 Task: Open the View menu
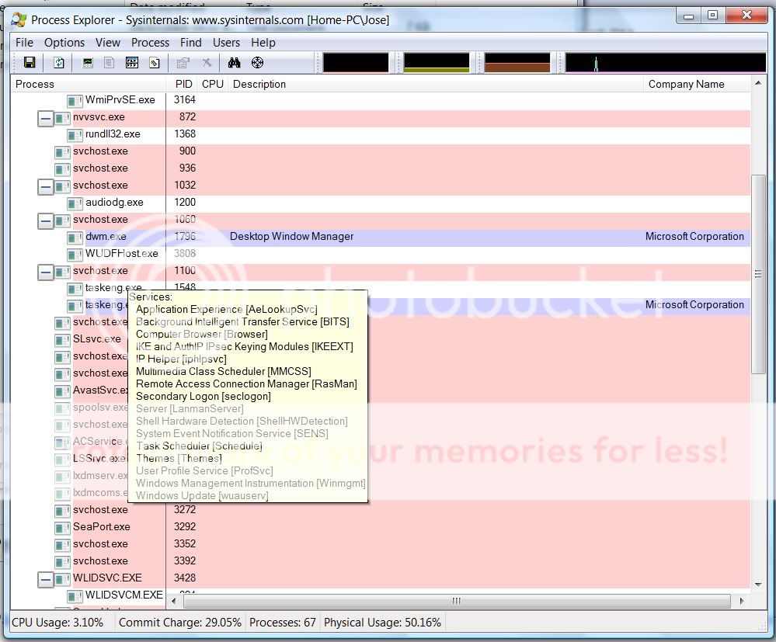108,43
